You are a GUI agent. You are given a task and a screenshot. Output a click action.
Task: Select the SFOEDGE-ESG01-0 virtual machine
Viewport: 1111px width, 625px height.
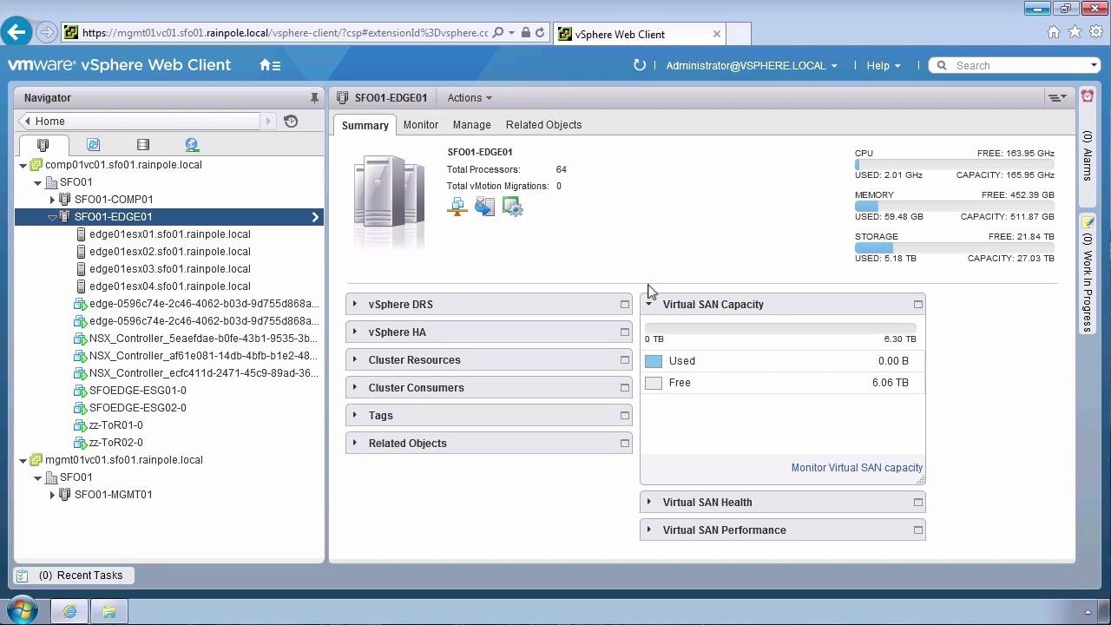(x=137, y=391)
